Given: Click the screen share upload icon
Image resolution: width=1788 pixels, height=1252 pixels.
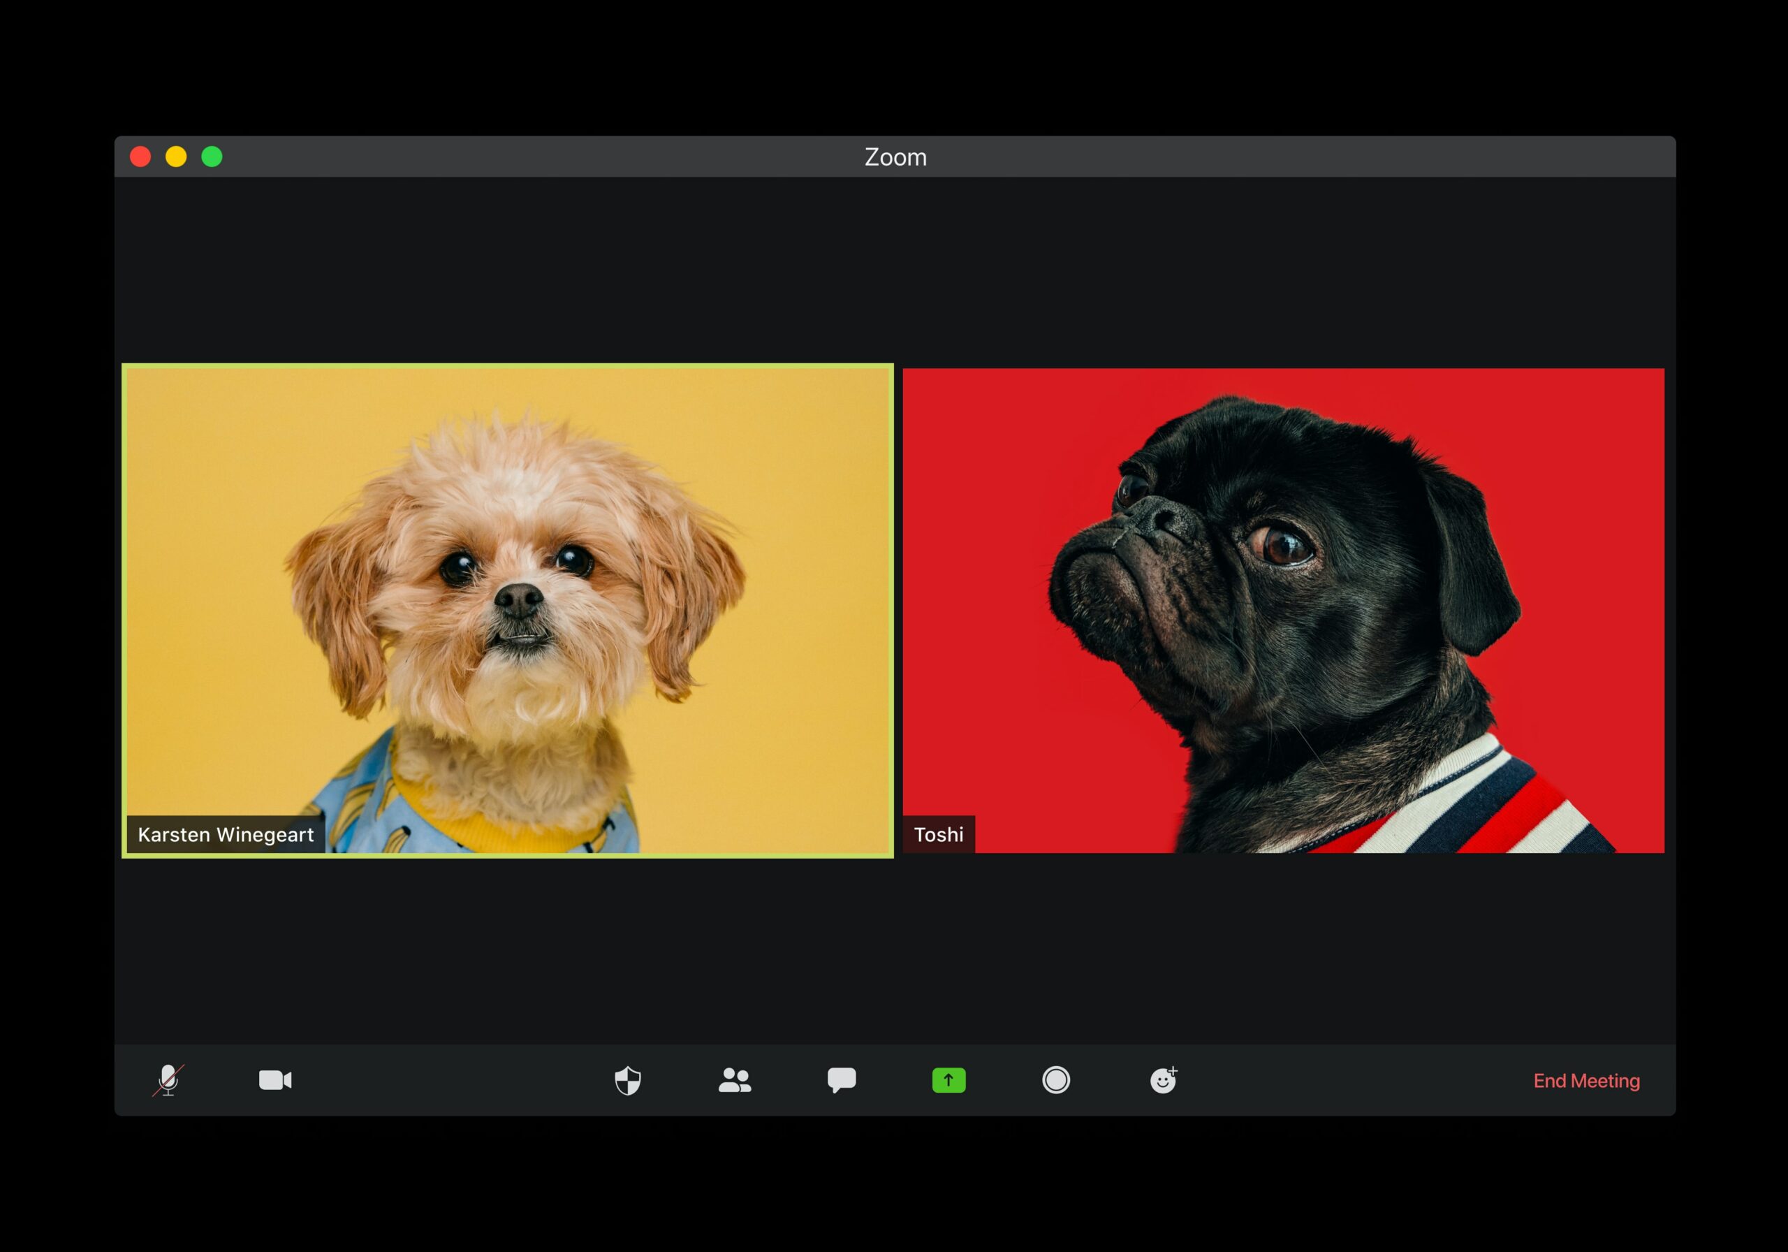Looking at the screenshot, I should tap(950, 1081).
